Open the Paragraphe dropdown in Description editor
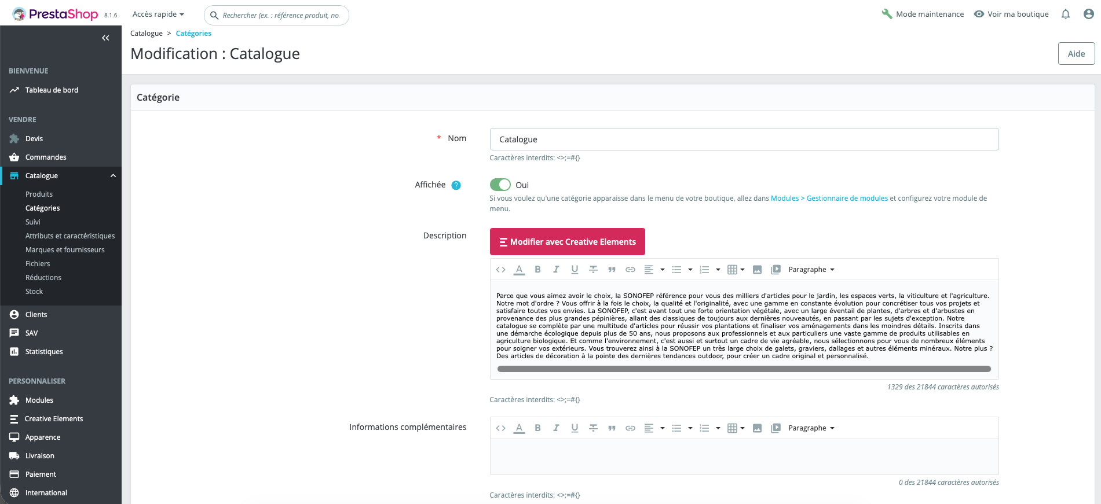 click(811, 270)
